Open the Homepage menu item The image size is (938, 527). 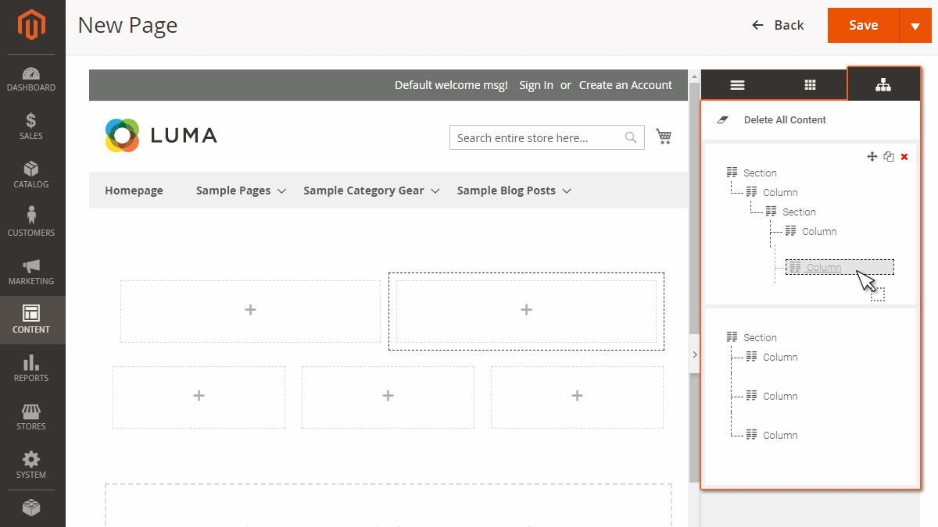pos(134,191)
